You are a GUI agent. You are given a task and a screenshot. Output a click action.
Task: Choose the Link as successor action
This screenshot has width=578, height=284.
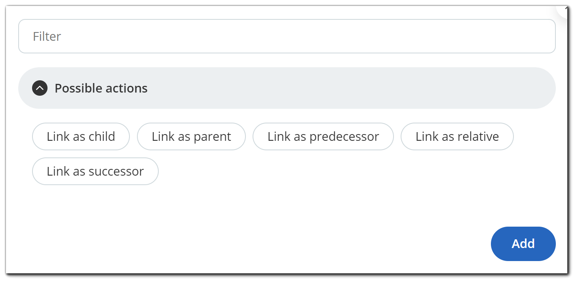95,171
